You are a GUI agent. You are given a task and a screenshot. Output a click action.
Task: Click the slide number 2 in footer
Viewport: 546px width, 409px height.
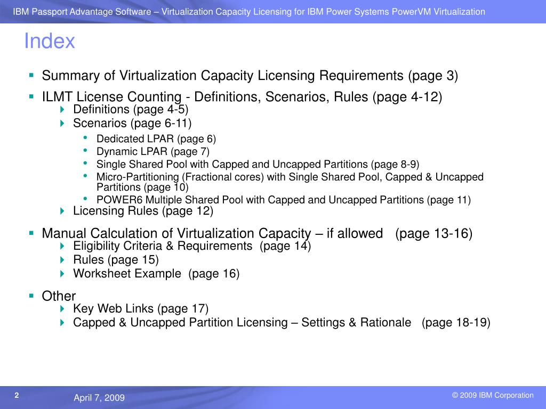coord(17,395)
